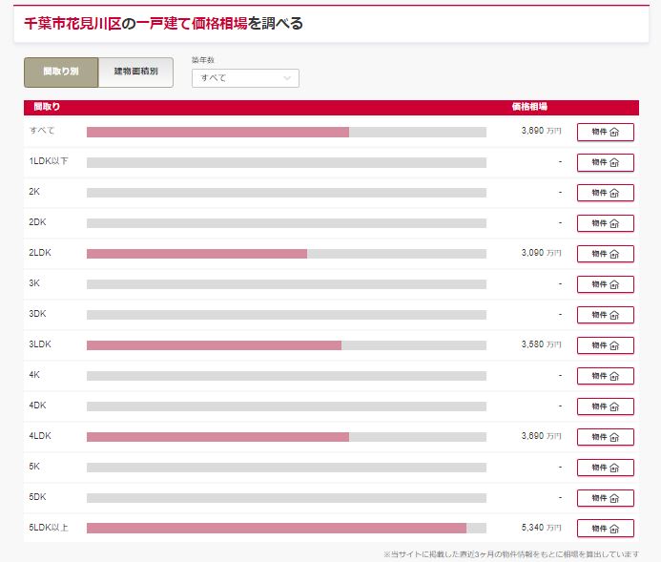This screenshot has height=562, width=661.
Task: Click the 2LDK price bar
Action: click(287, 254)
